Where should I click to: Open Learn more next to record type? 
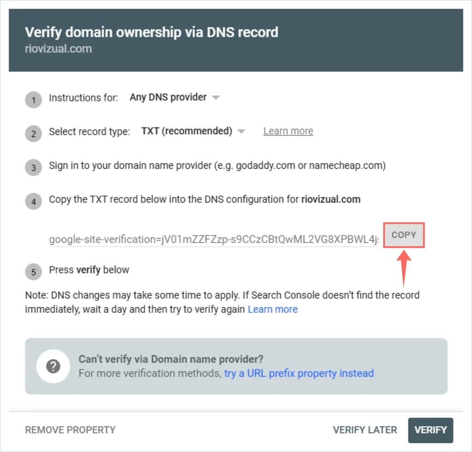pos(288,131)
